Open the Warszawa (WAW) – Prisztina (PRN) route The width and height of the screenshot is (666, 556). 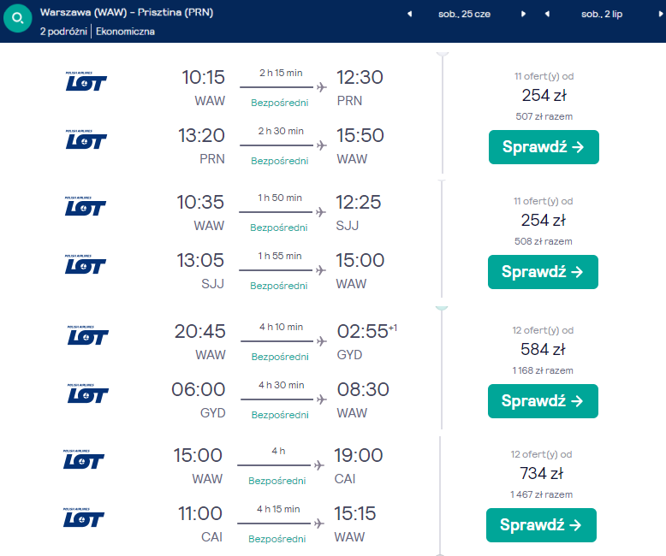[127, 12]
